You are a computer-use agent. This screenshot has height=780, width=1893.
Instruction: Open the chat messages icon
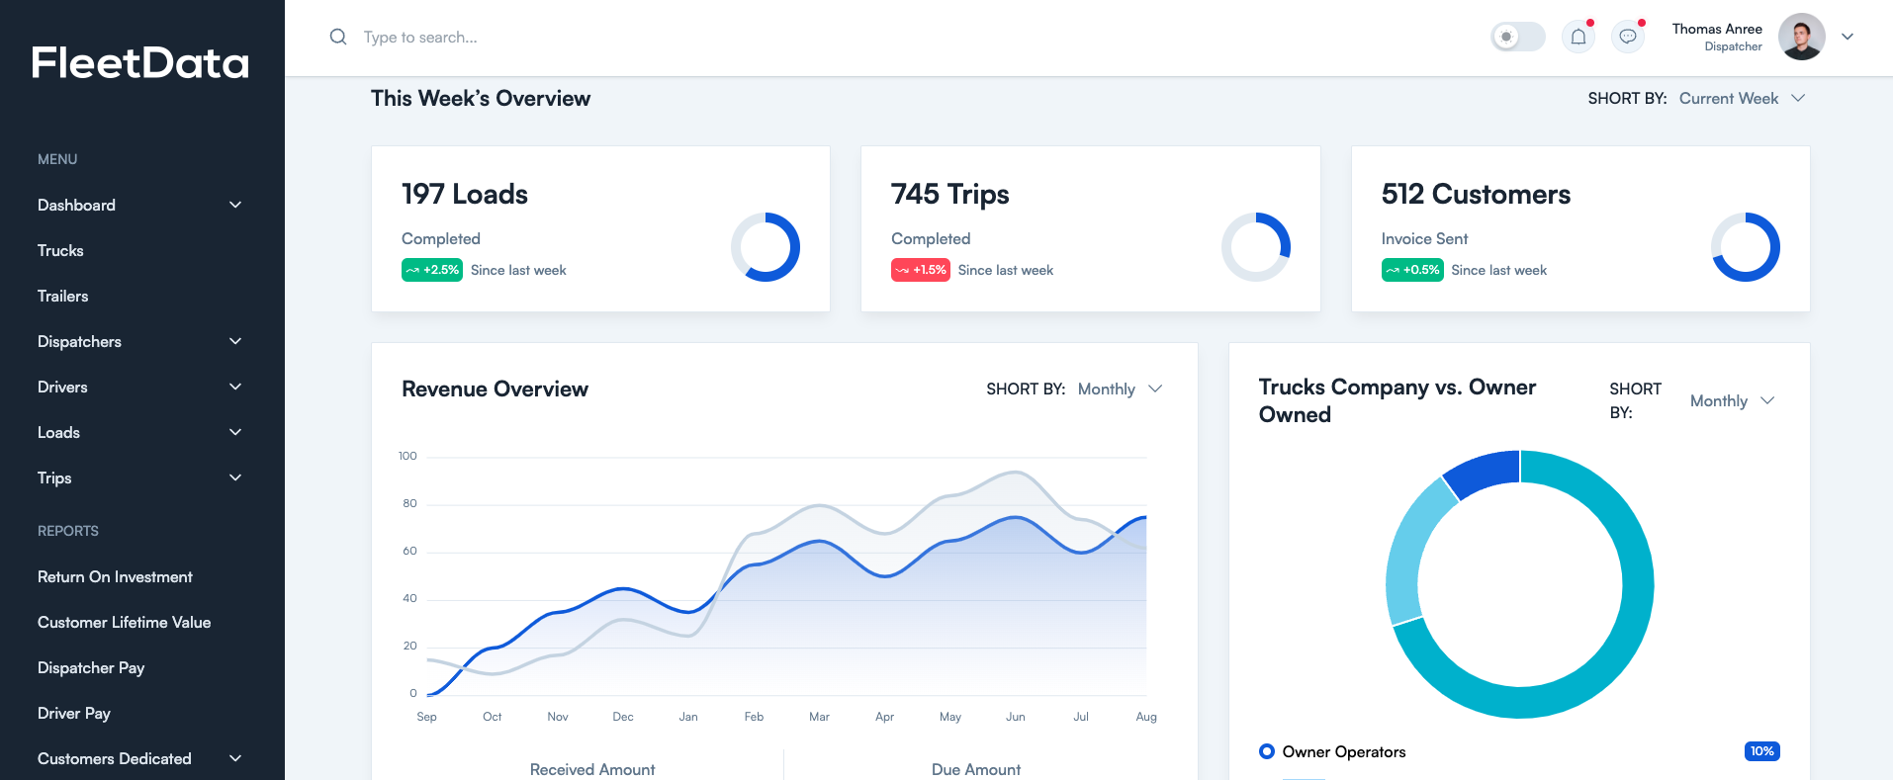point(1628,38)
